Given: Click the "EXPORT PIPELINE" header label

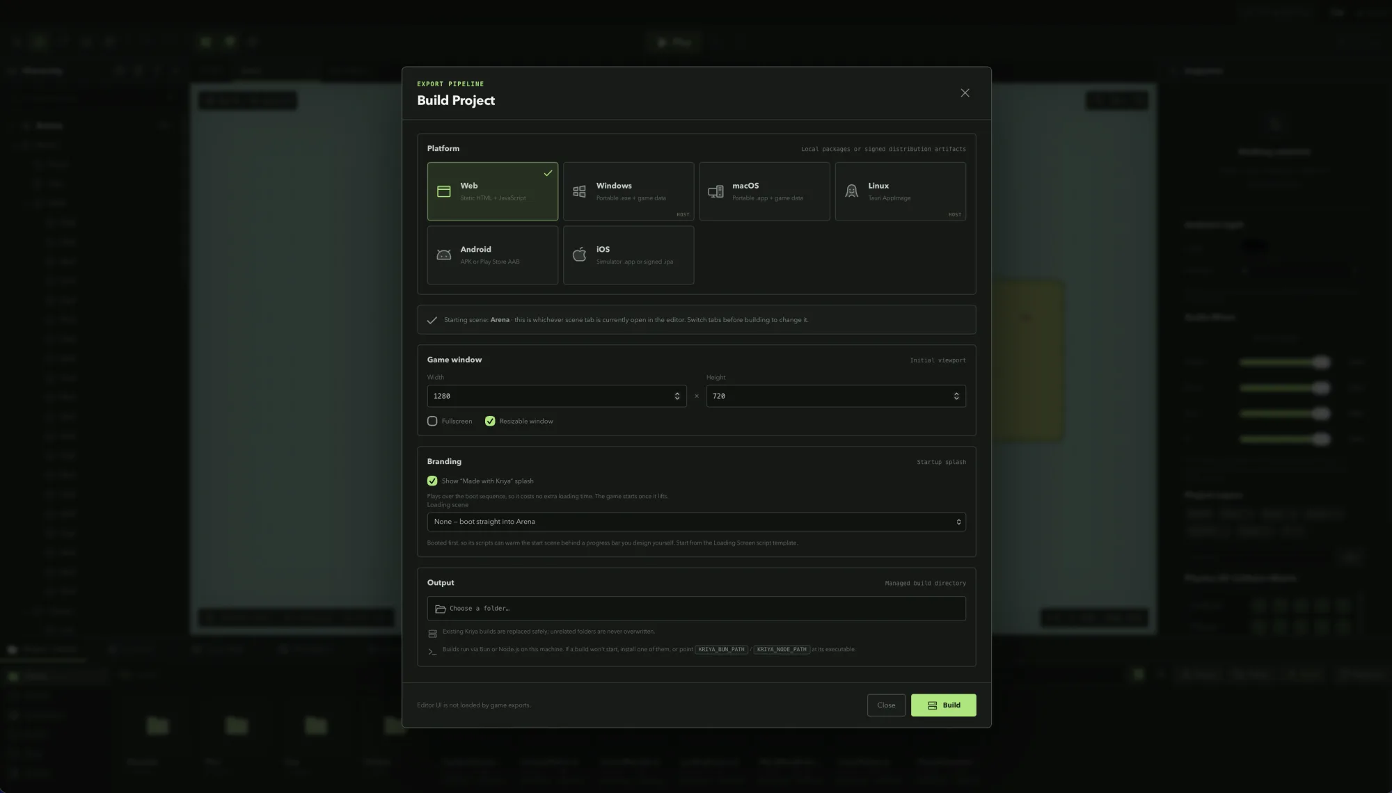Looking at the screenshot, I should click(450, 83).
